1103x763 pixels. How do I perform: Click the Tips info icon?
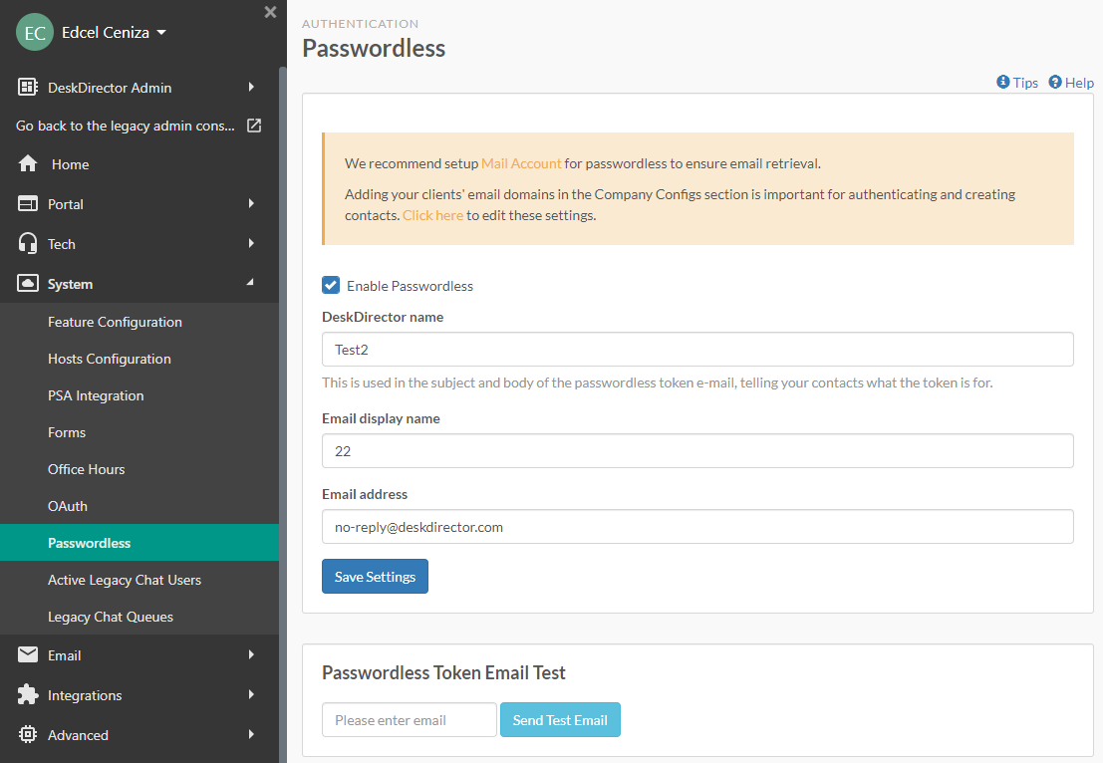pyautogui.click(x=1003, y=83)
